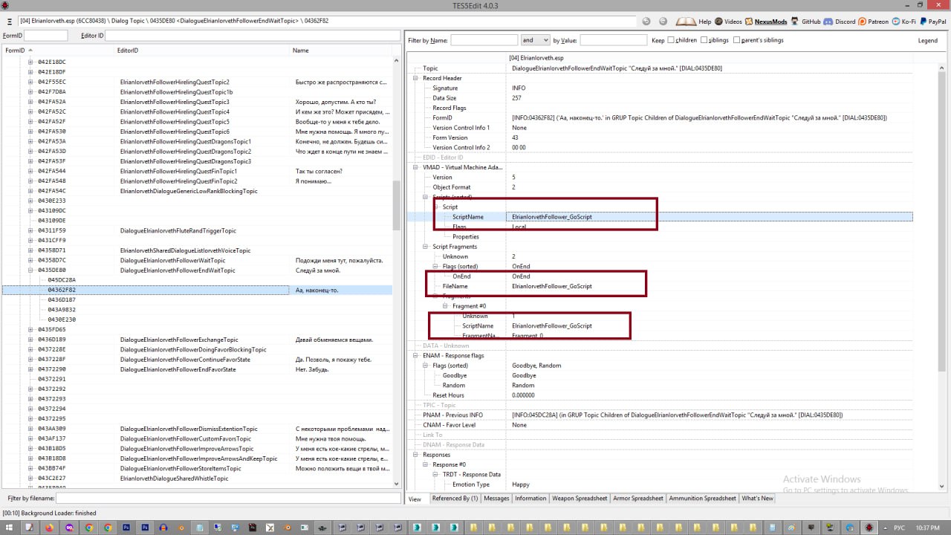
Task: Click the Legend button
Action: click(x=928, y=40)
